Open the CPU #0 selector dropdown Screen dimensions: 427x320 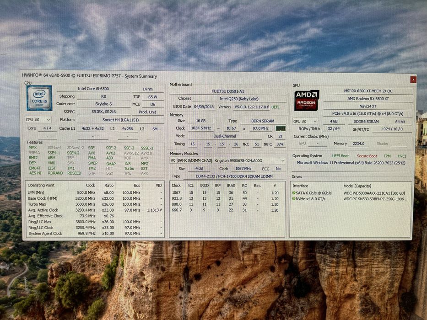38,119
